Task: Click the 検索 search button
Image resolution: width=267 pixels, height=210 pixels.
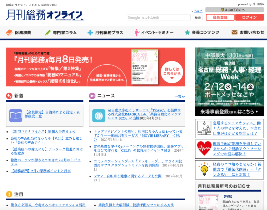Action: click(198, 18)
